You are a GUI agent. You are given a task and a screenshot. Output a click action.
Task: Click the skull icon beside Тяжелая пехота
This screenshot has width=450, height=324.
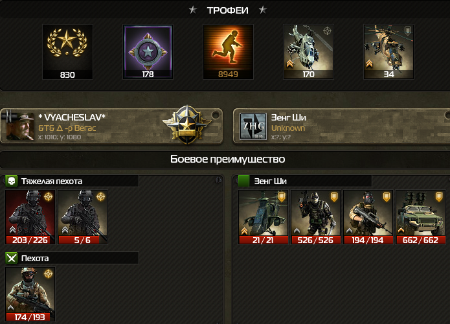click(12, 181)
